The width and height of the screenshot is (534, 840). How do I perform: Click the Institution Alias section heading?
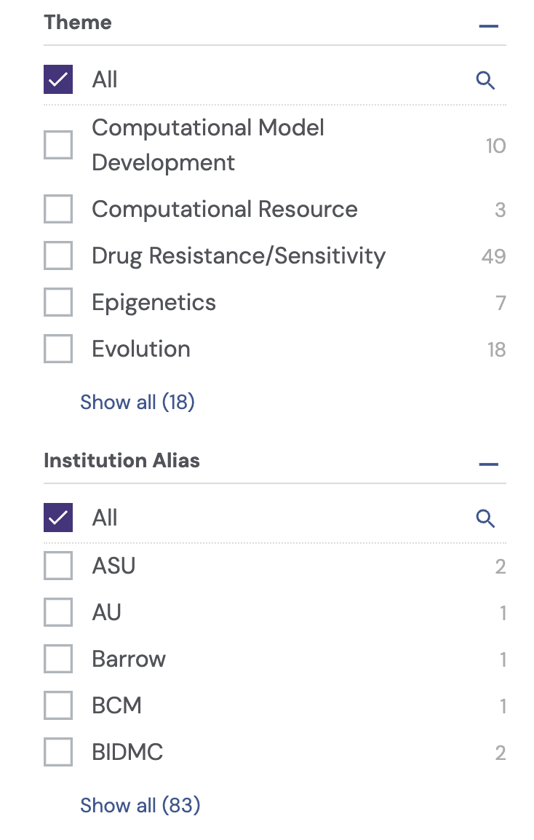pyautogui.click(x=121, y=461)
